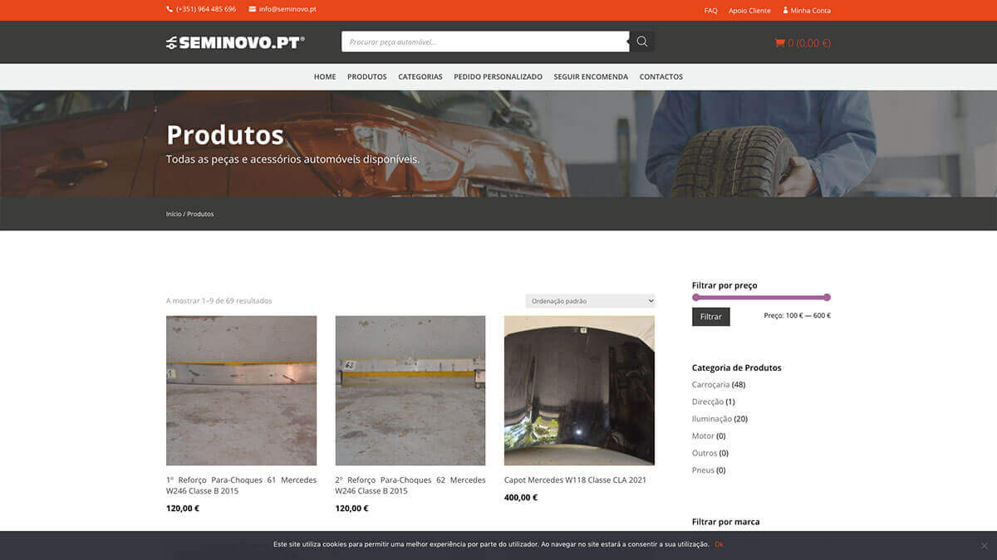This screenshot has width=997, height=560.
Task: Focus the Procurar peça automóvel search field
Action: click(485, 41)
